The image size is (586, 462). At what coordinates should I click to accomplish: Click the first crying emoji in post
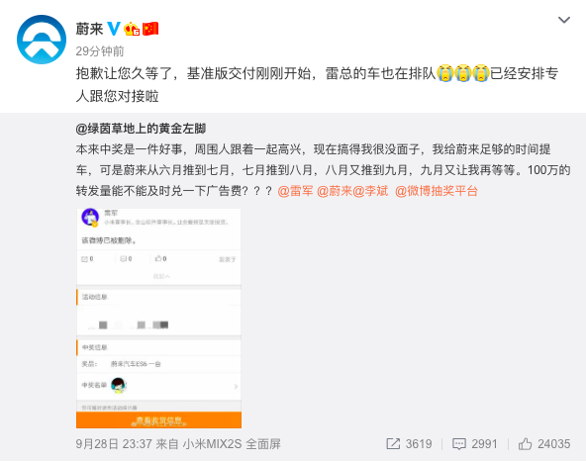coord(445,73)
